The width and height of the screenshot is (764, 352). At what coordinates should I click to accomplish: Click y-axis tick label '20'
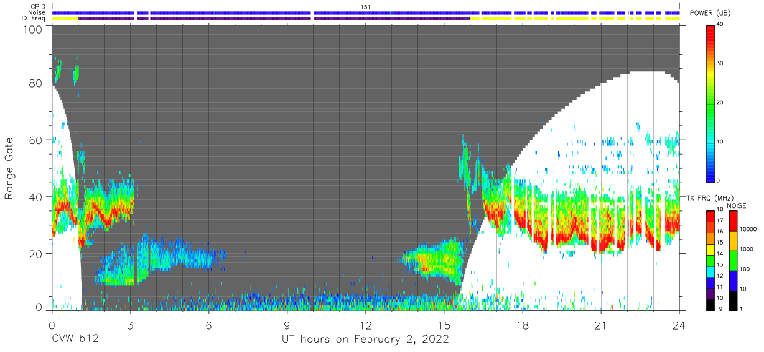pos(37,254)
